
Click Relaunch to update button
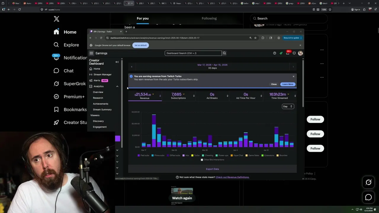click(x=293, y=38)
